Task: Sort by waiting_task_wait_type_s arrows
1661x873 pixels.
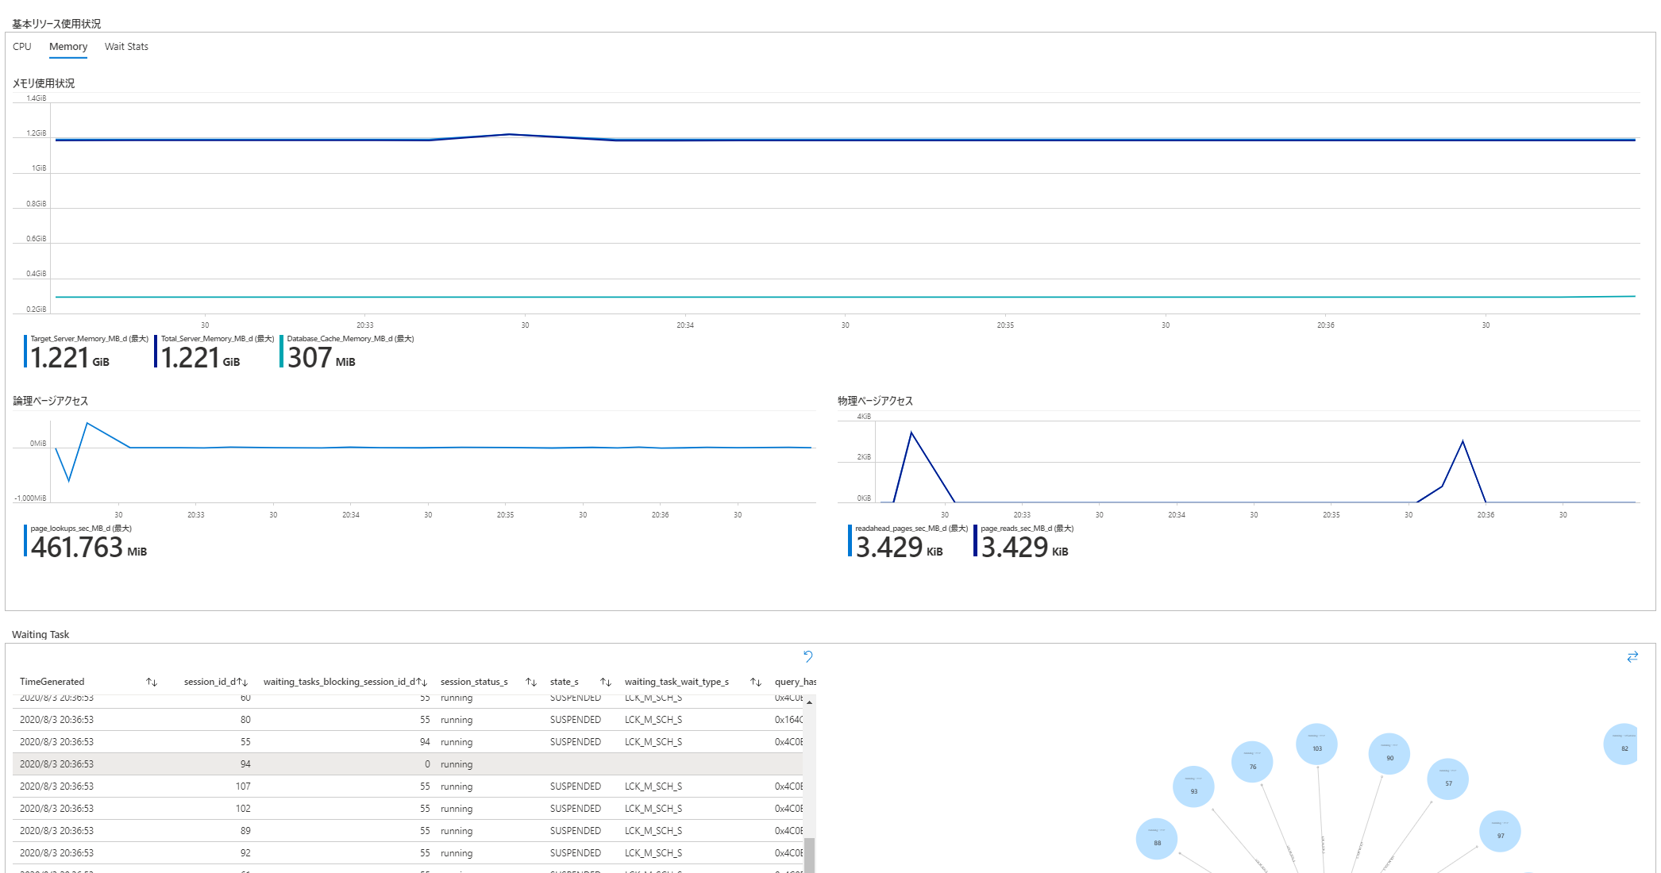Action: (755, 682)
